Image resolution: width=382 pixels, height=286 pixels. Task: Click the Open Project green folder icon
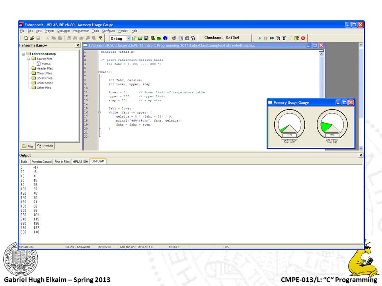click(140, 38)
